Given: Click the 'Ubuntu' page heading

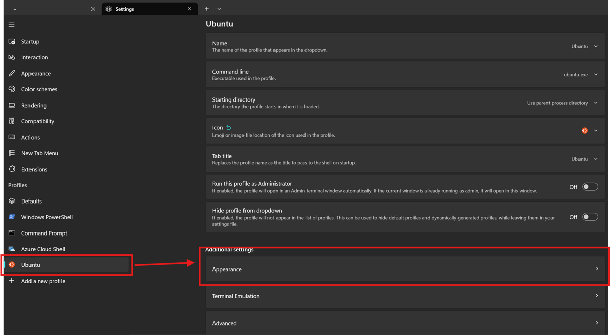Looking at the screenshot, I should click(220, 24).
